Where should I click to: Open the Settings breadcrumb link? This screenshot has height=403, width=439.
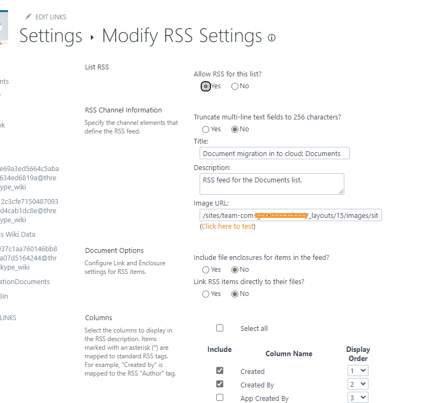(51, 36)
